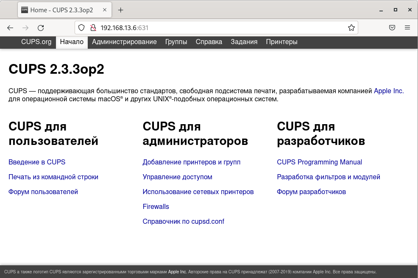Open the Задания section

244,42
